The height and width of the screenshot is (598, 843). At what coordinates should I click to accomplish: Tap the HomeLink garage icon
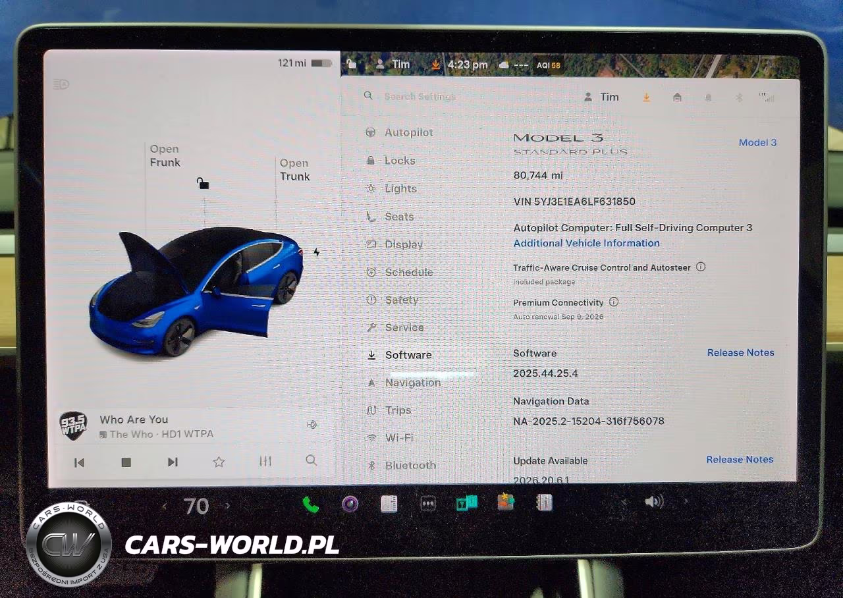click(x=677, y=97)
